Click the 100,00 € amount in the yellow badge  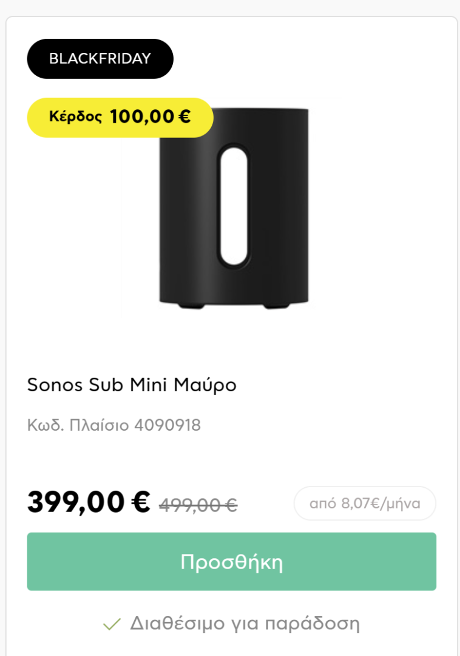[151, 117]
